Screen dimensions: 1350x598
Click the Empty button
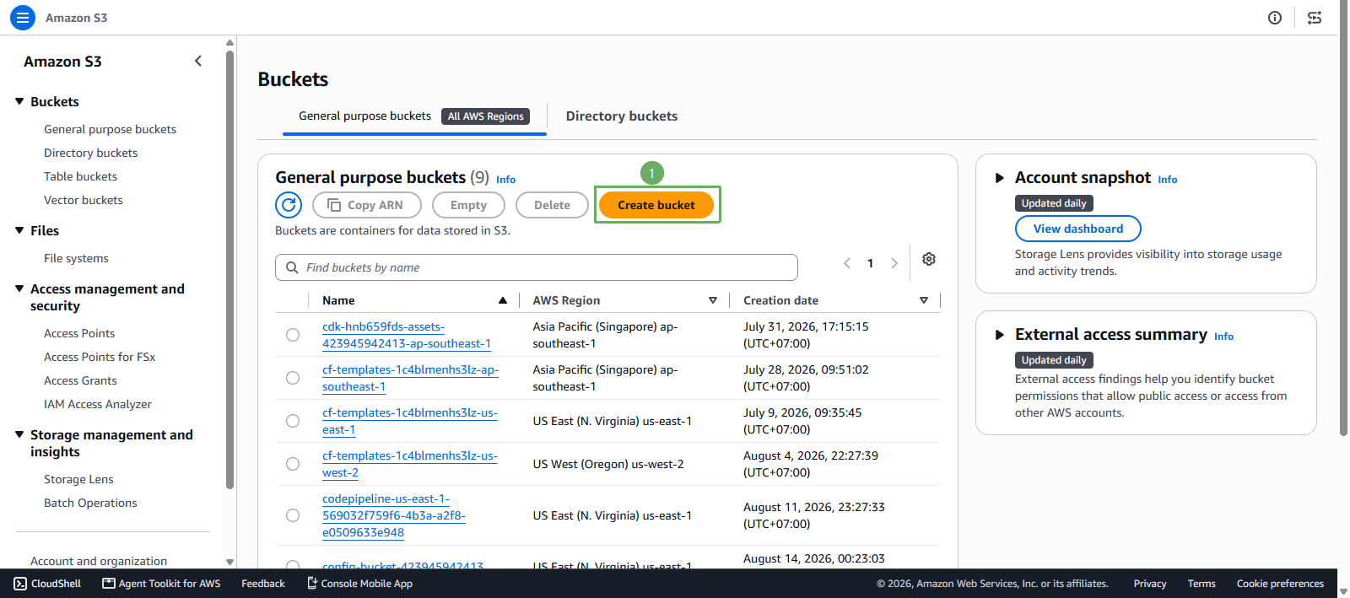coord(468,205)
